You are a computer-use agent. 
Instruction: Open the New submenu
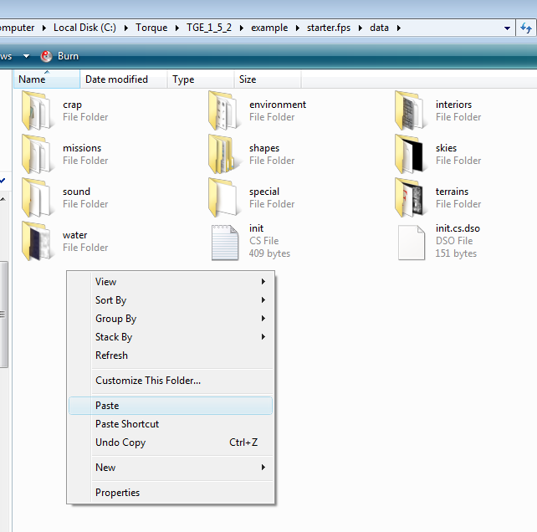coord(171,468)
